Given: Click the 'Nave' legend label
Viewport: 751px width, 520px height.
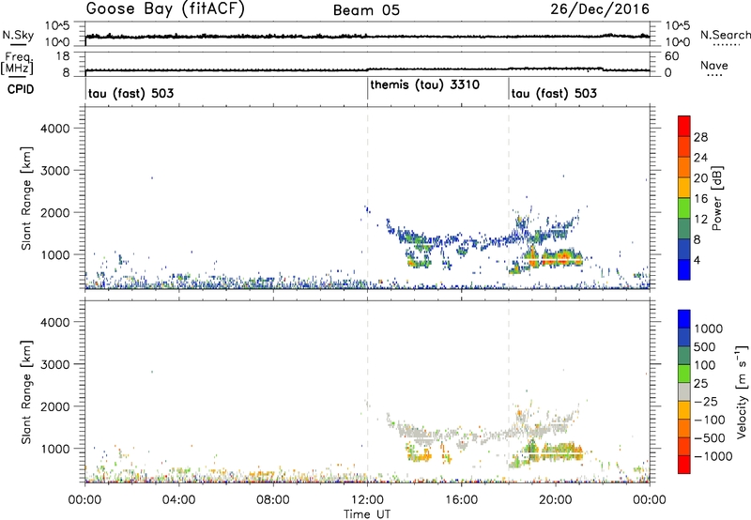Looking at the screenshot, I should (x=714, y=66).
